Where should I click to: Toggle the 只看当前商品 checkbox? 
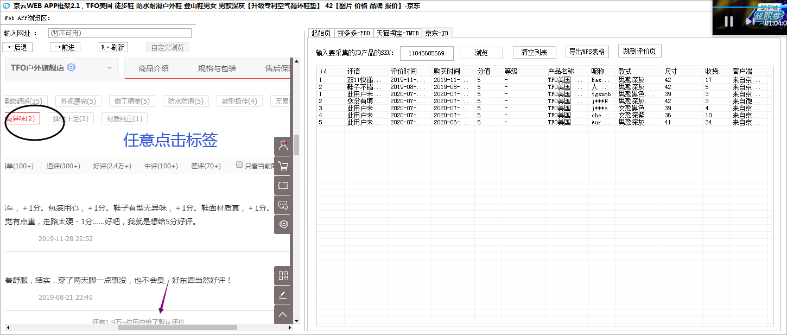(x=239, y=165)
